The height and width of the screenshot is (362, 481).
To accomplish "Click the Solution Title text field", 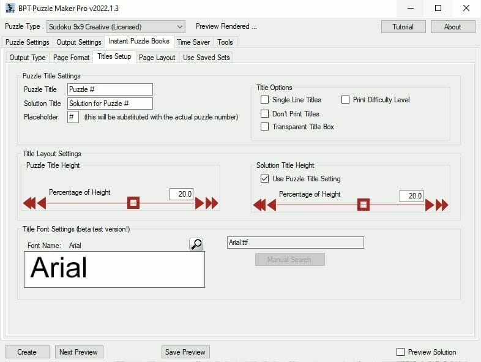I will pyautogui.click(x=110, y=104).
